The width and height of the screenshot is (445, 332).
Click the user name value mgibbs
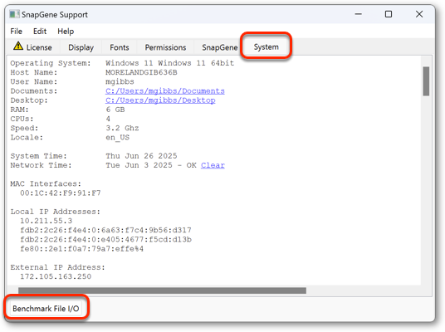click(x=120, y=81)
